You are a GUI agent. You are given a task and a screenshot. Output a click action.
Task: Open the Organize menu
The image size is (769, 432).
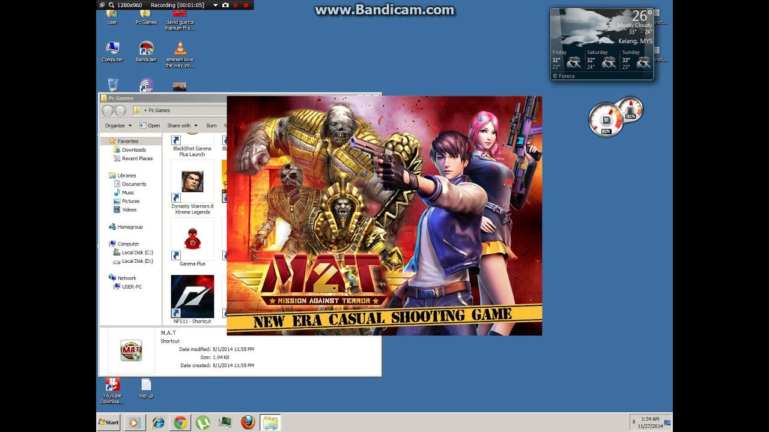[118, 125]
